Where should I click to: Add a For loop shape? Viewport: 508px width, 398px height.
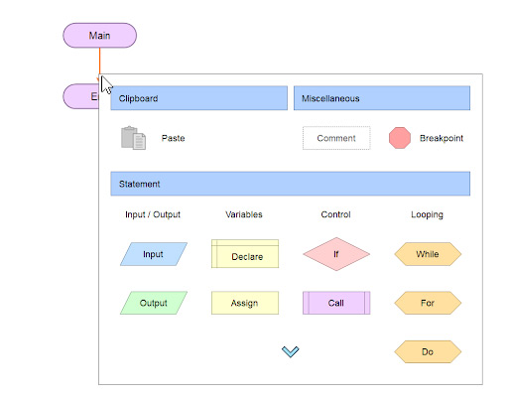[x=428, y=303]
